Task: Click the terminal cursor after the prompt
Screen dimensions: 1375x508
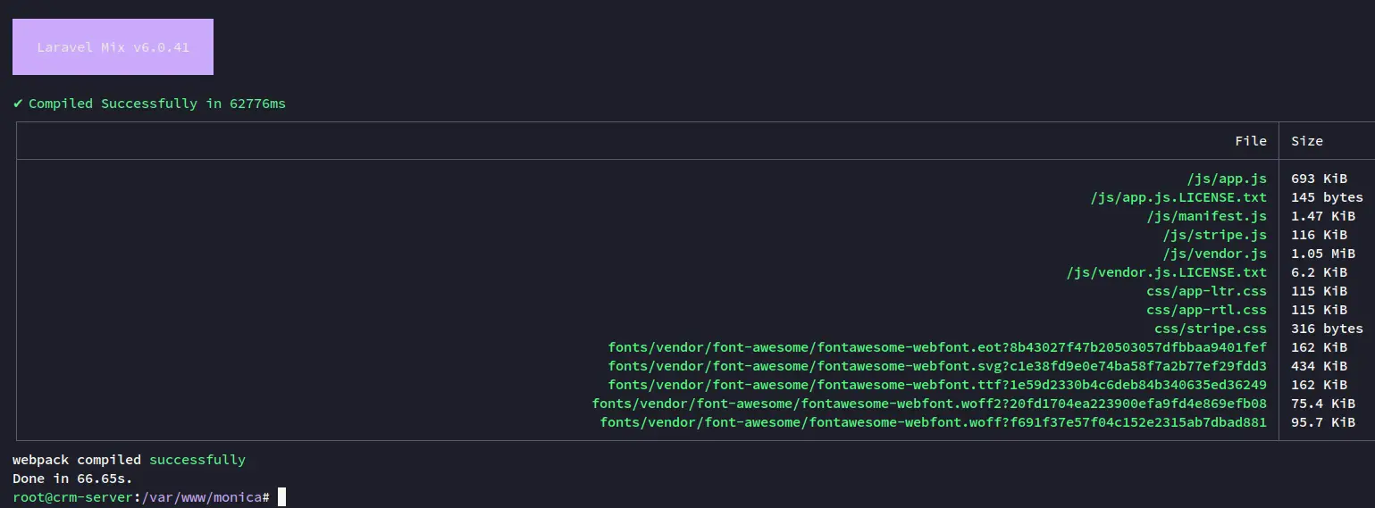Action: click(281, 497)
